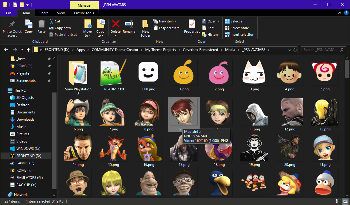Click the Manage contextual tab
This screenshot has width=350, height=205.
pyautogui.click(x=84, y=5)
